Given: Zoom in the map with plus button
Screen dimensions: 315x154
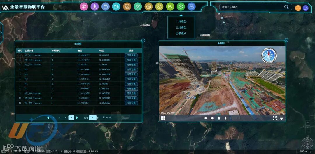Looking at the screenshot, I should point(308,123).
